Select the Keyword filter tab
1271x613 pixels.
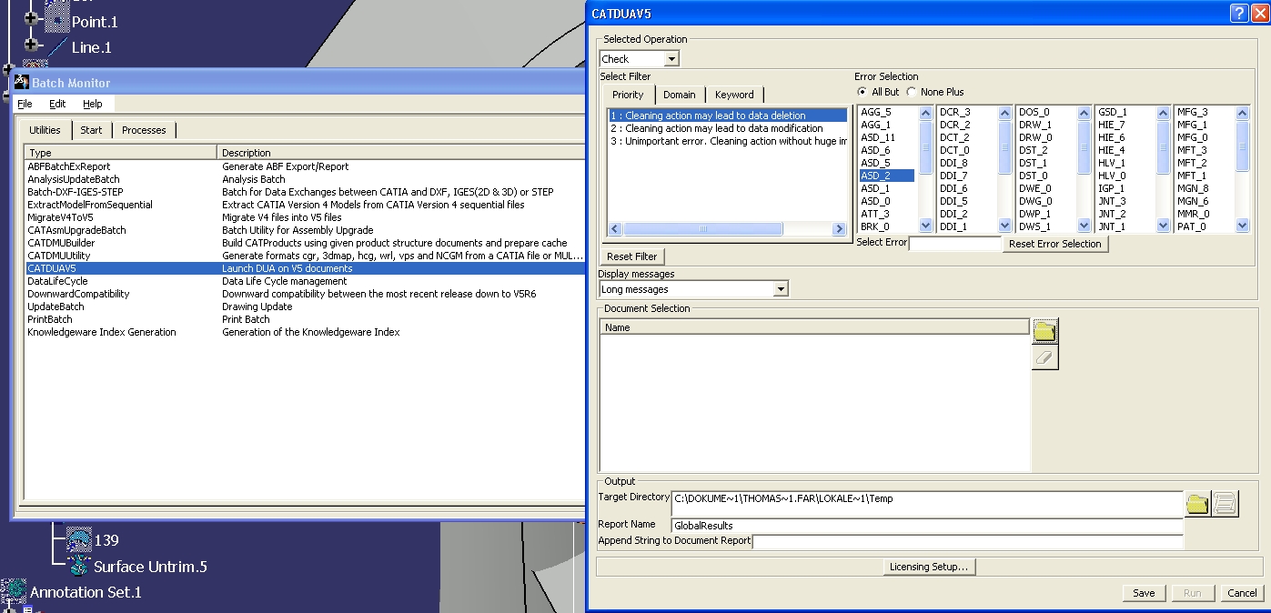(734, 95)
